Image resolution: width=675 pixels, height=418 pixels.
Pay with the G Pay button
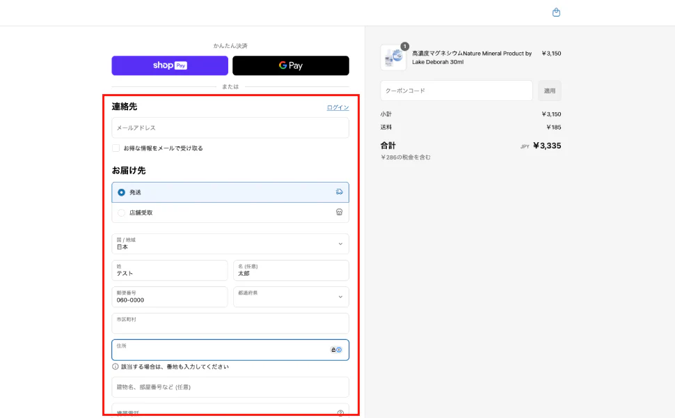click(291, 65)
